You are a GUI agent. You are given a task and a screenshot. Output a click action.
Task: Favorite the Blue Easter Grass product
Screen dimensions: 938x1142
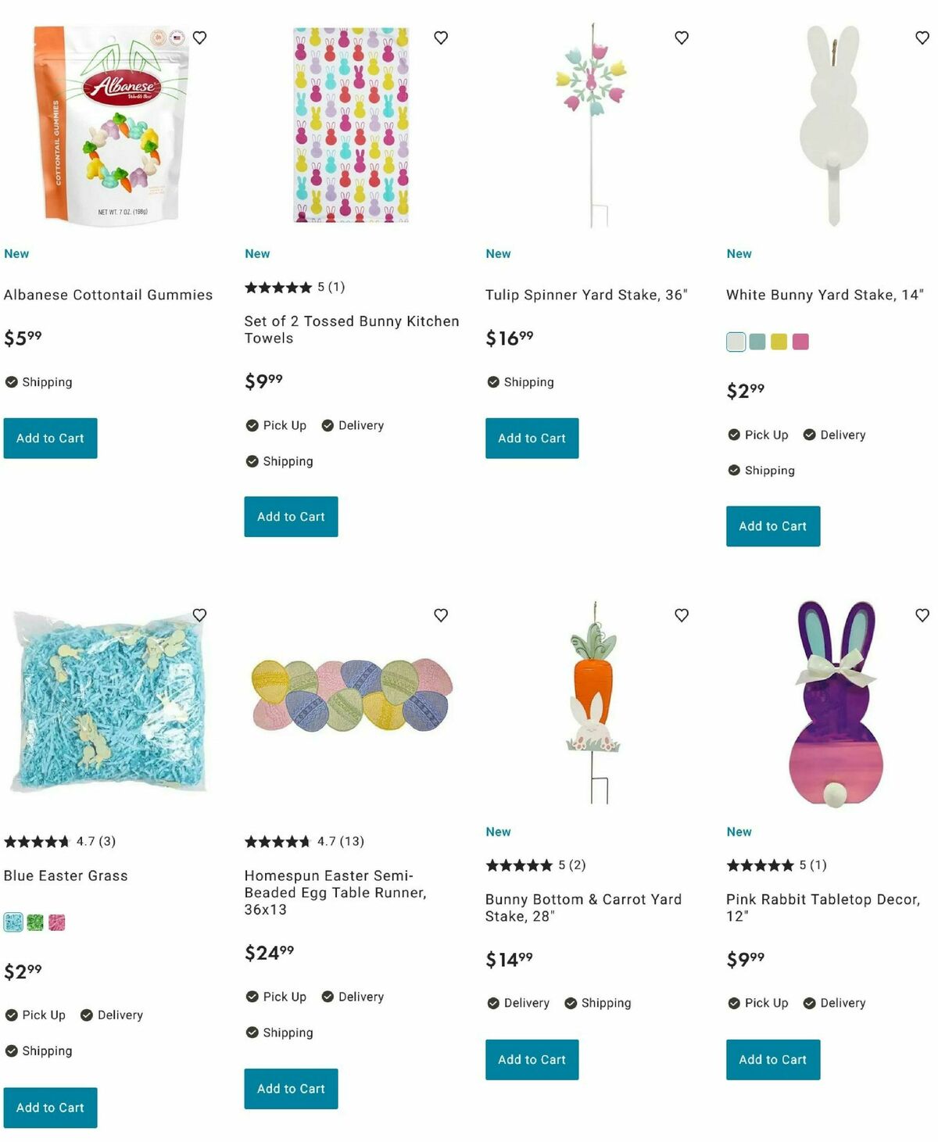point(200,615)
